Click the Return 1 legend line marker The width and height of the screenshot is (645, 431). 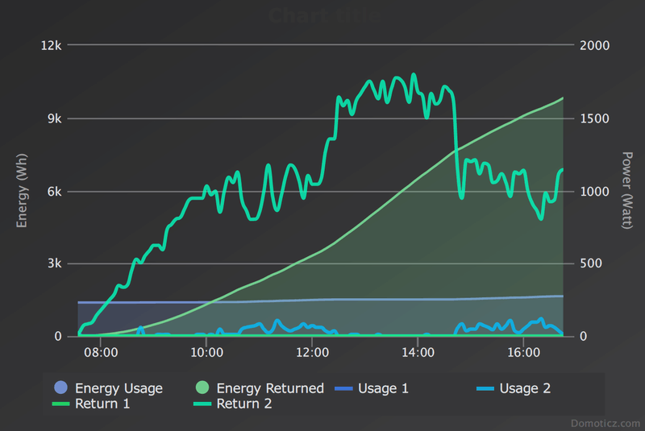(61, 404)
